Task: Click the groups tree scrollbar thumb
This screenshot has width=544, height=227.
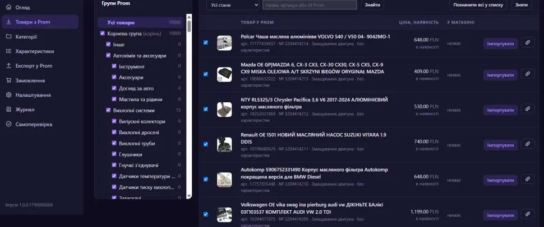Action: point(189,26)
